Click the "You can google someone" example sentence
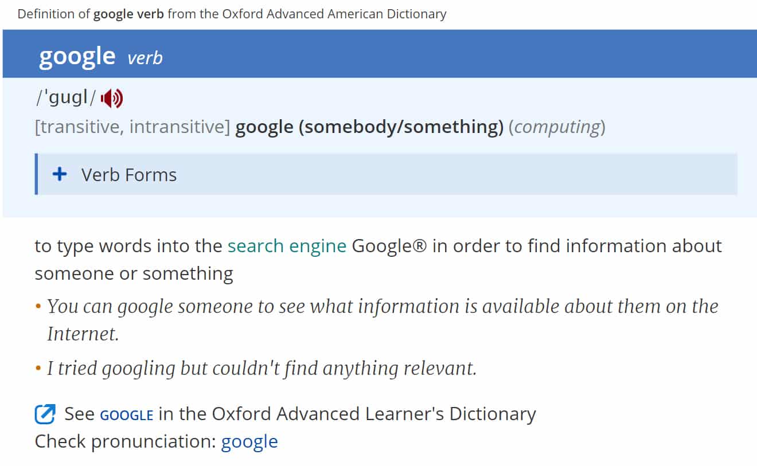The image size is (757, 466). 383,307
